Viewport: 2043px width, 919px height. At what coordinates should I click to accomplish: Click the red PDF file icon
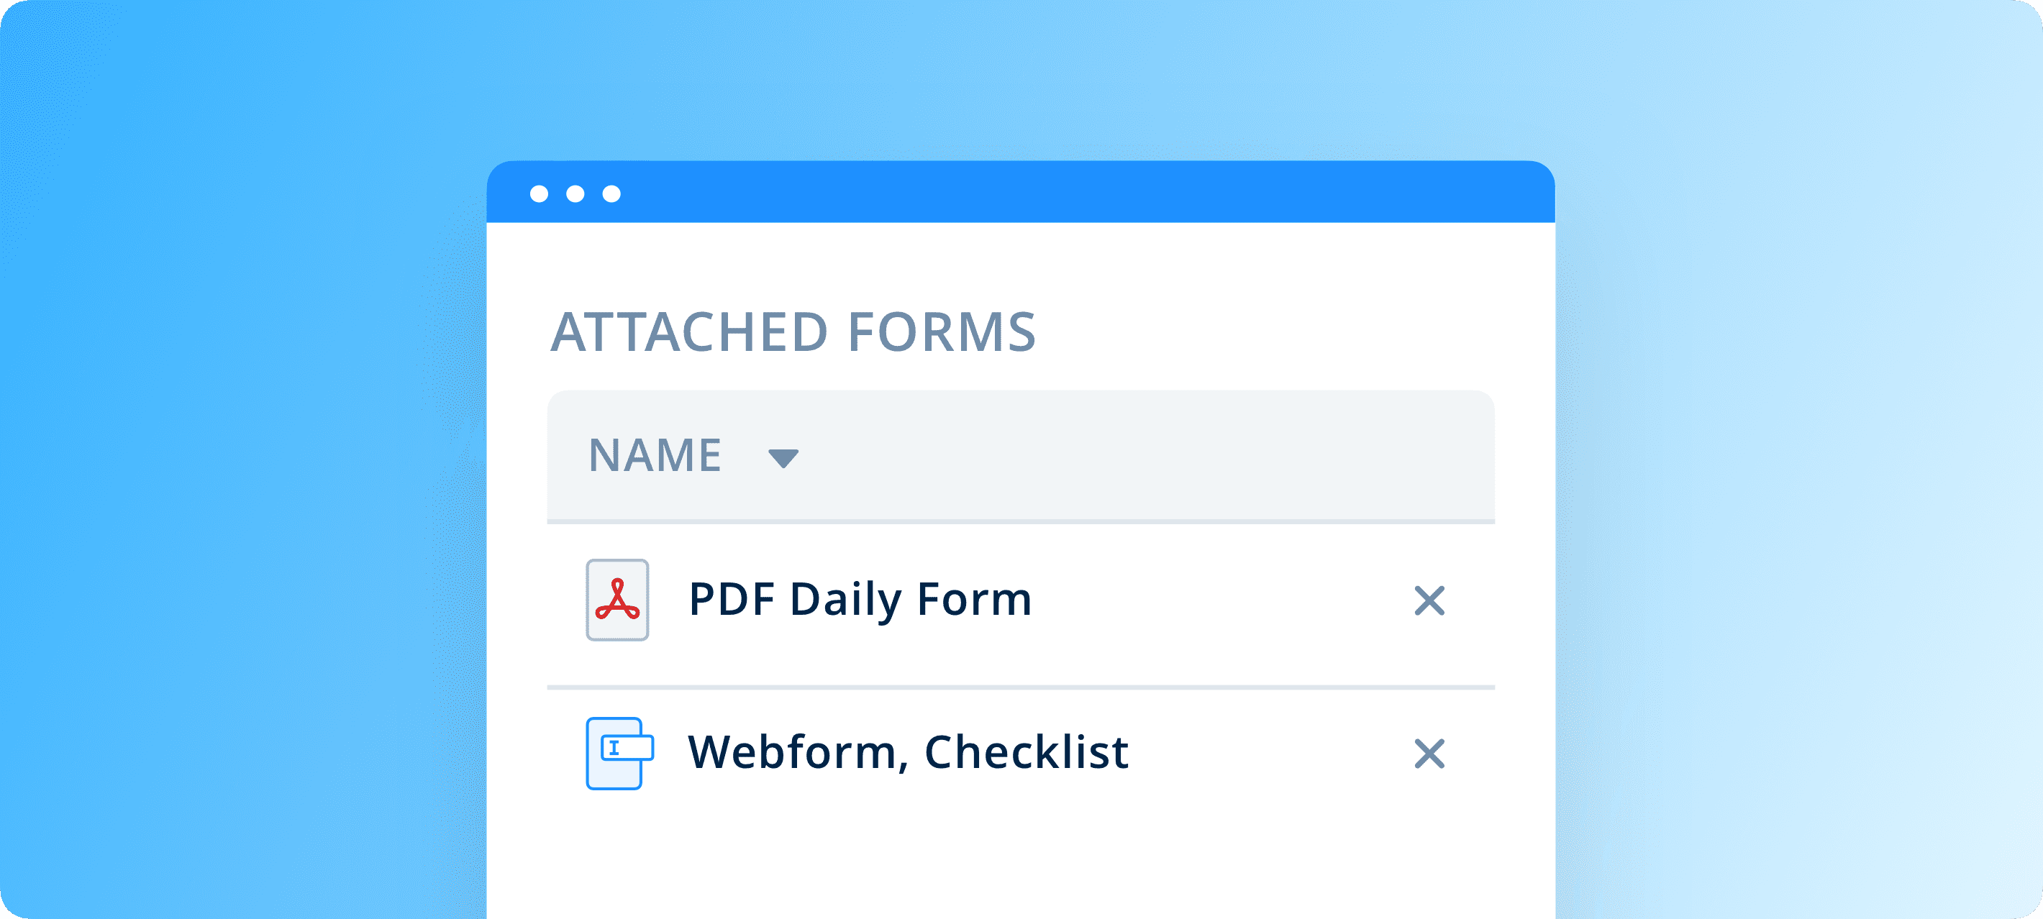point(617,600)
